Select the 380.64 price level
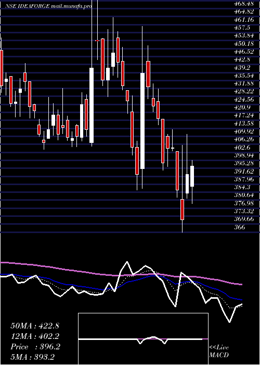The height and width of the screenshot is (365, 260). pos(244,195)
